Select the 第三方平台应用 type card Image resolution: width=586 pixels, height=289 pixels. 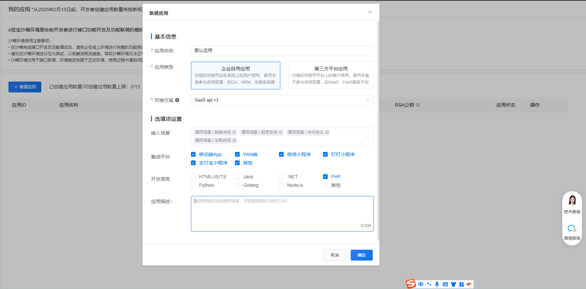point(331,75)
